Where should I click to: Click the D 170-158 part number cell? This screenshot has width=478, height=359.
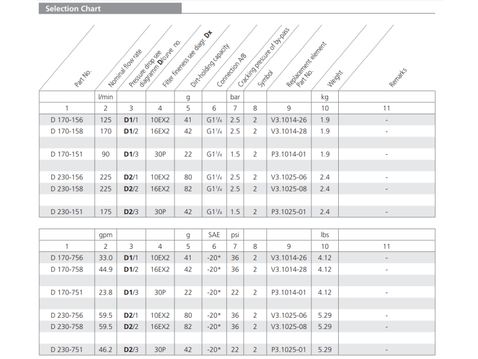tap(67, 131)
